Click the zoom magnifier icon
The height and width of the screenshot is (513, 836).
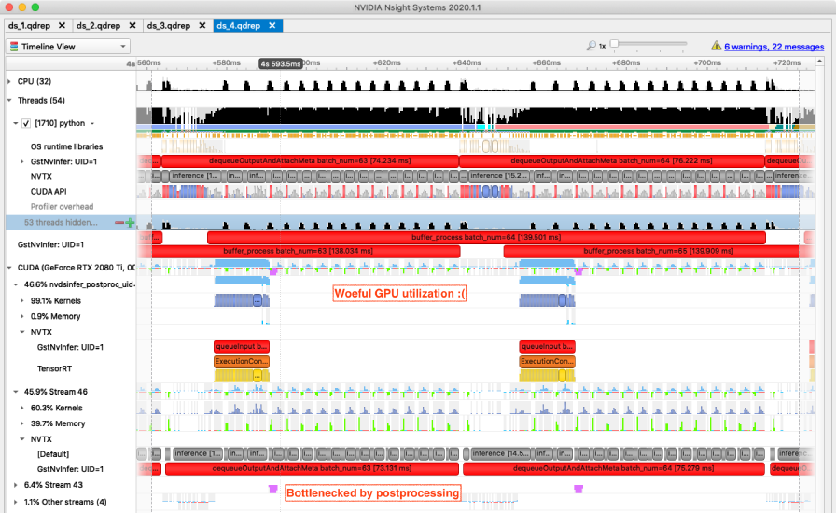coord(592,46)
